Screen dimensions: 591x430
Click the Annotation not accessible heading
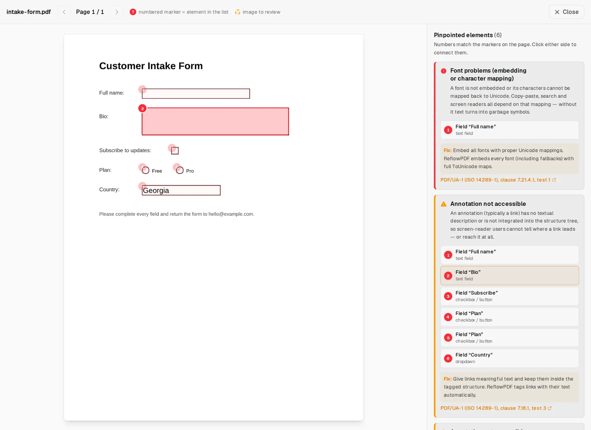click(488, 204)
